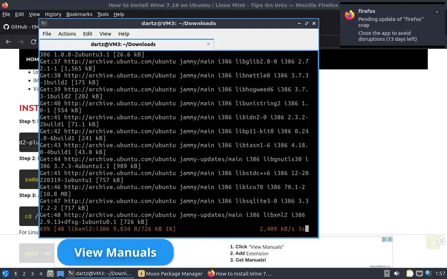Switch to workspace 1
This screenshot has height=279, width=447.
(x=15, y=274)
